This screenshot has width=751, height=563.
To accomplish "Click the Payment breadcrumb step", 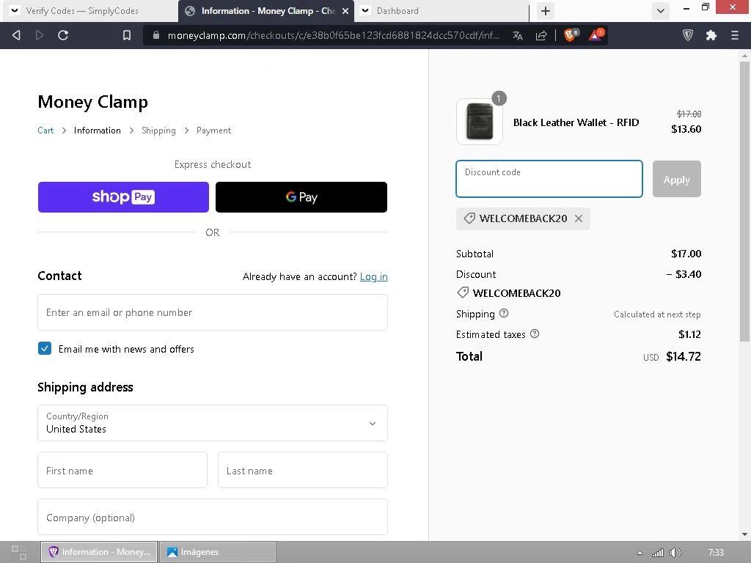I will click(x=213, y=130).
